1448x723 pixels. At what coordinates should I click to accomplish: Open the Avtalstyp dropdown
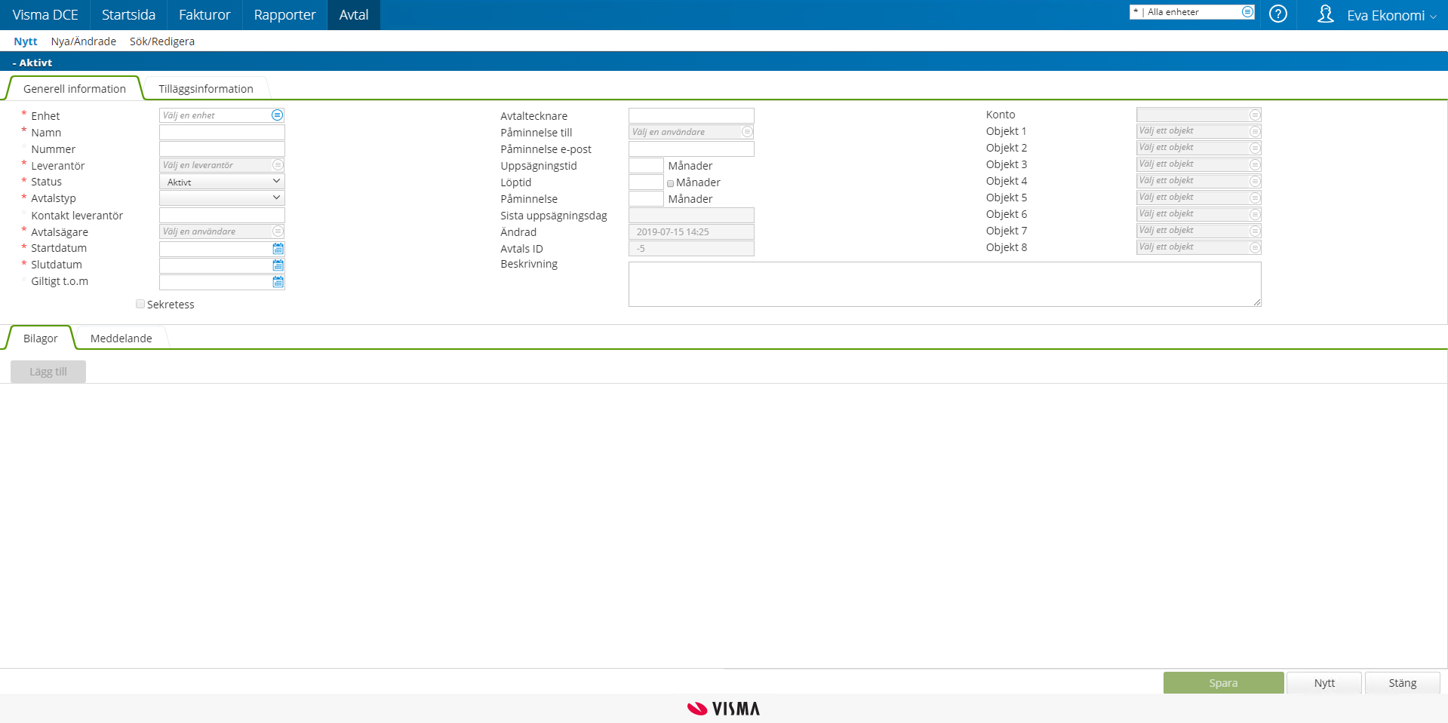(221, 198)
